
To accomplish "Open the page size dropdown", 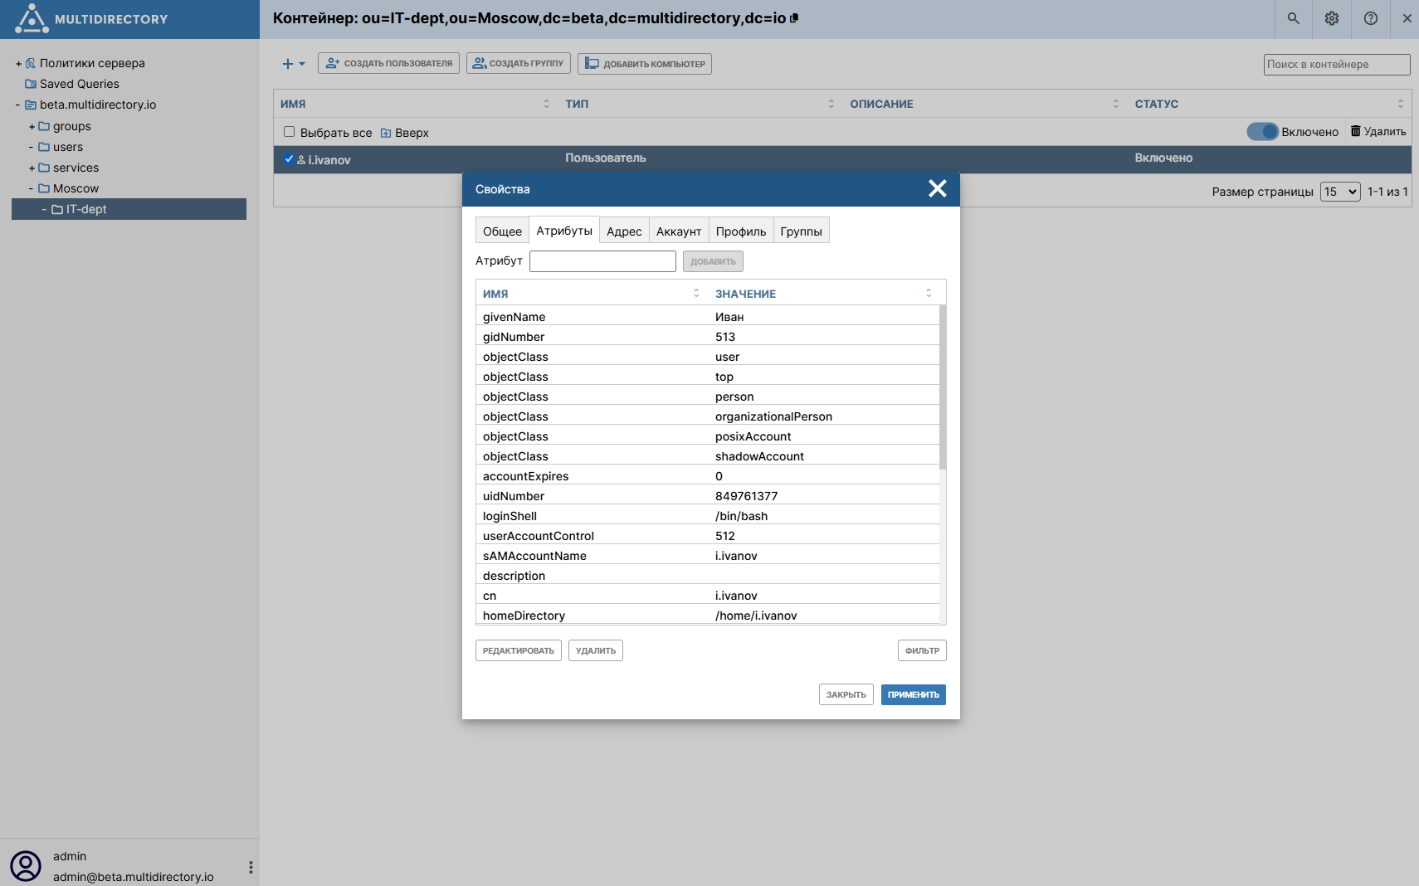I will [x=1340, y=192].
